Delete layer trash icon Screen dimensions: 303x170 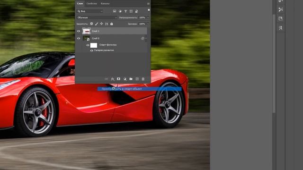tap(143, 79)
